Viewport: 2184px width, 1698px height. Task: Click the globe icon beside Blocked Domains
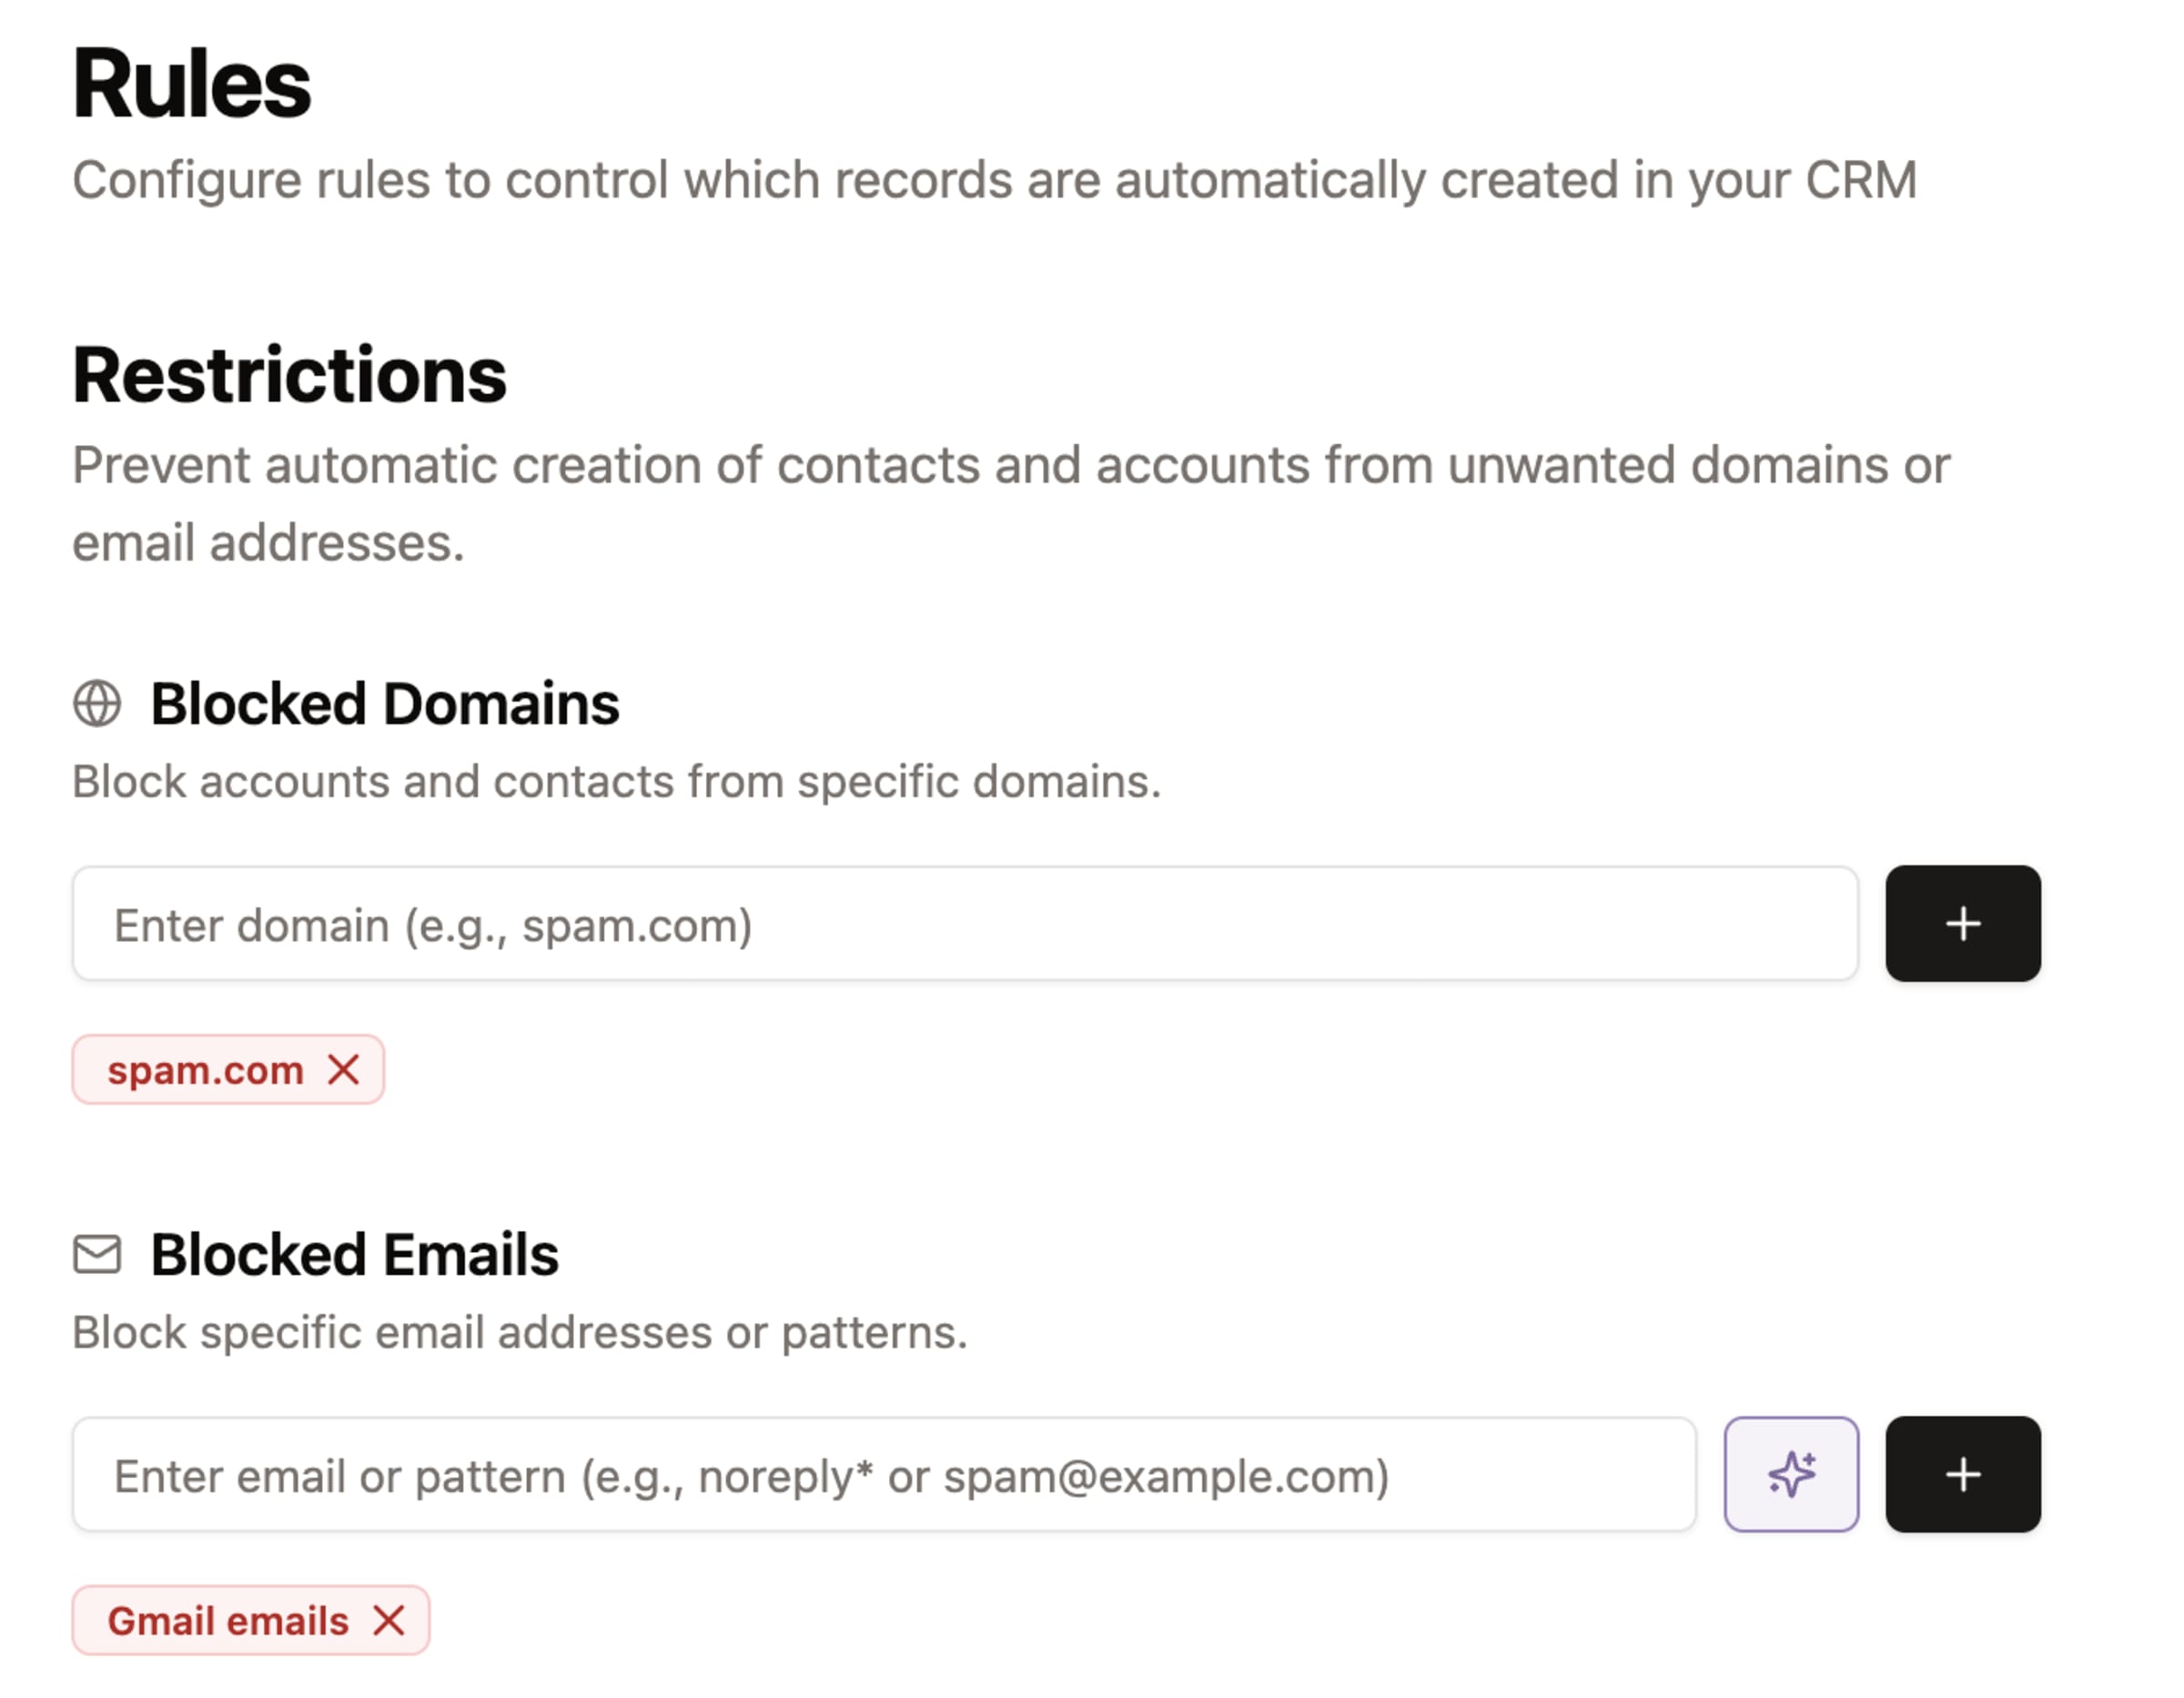pos(97,703)
